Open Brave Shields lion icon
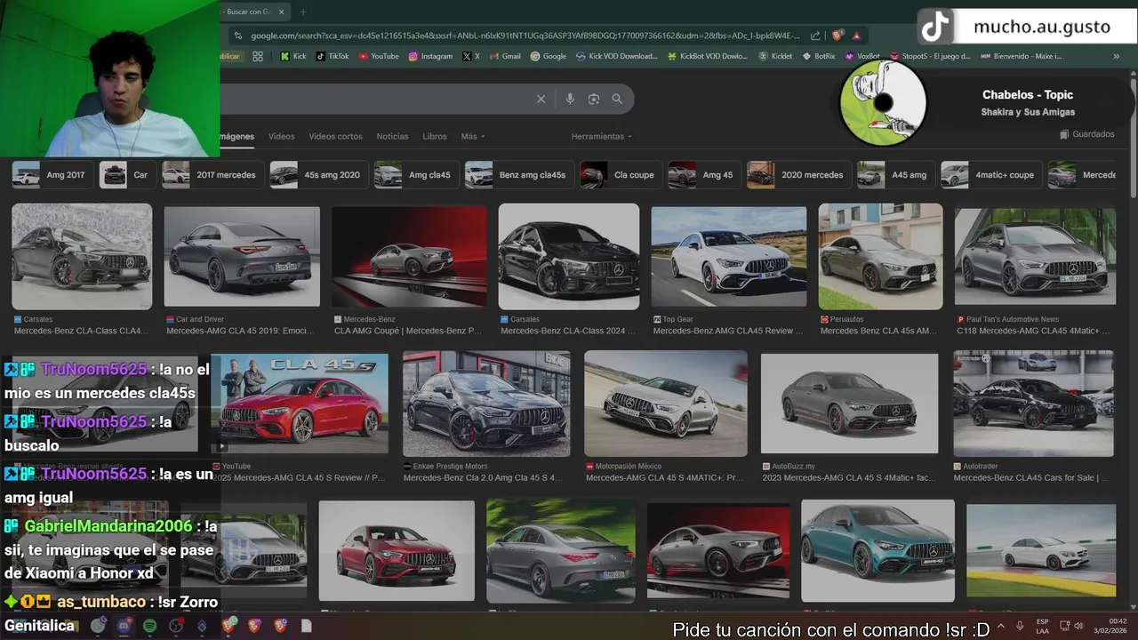The image size is (1138, 640). (837, 36)
